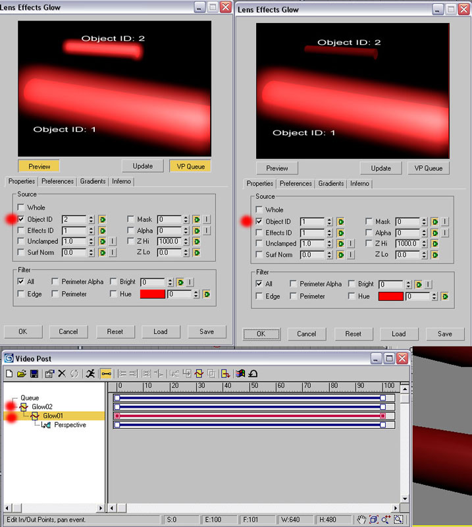Open a sequence file in Video Post toolbar

[x=22, y=374]
